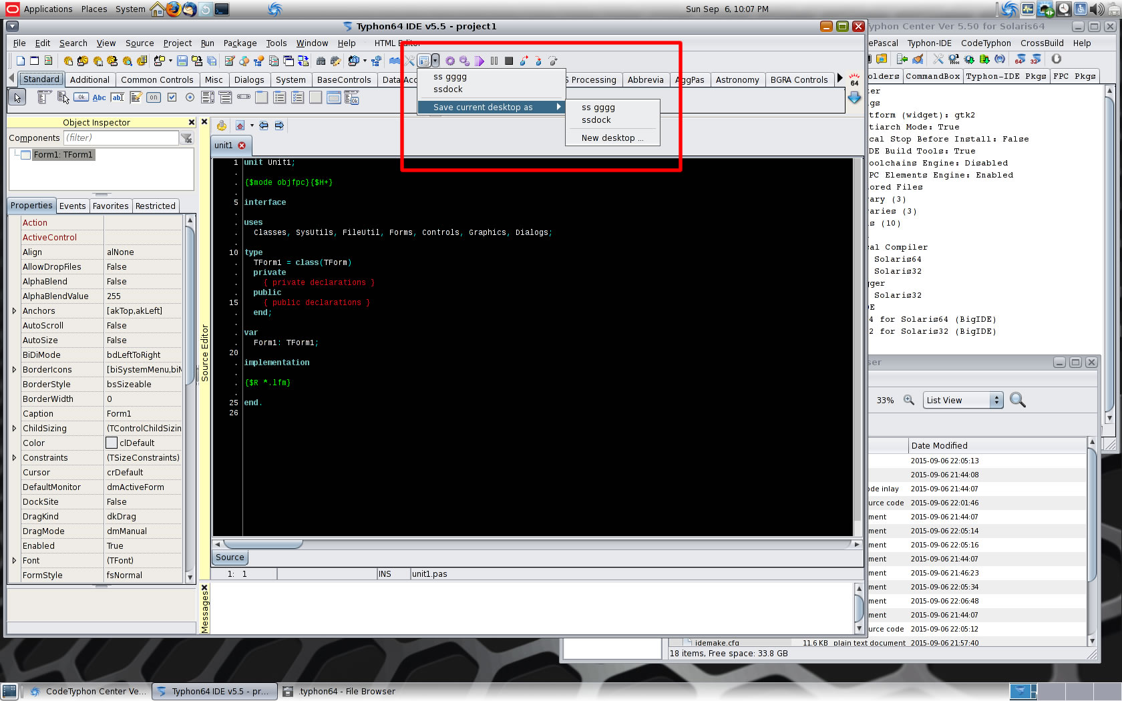Switch to the Events tab
The width and height of the screenshot is (1122, 701).
tap(72, 206)
